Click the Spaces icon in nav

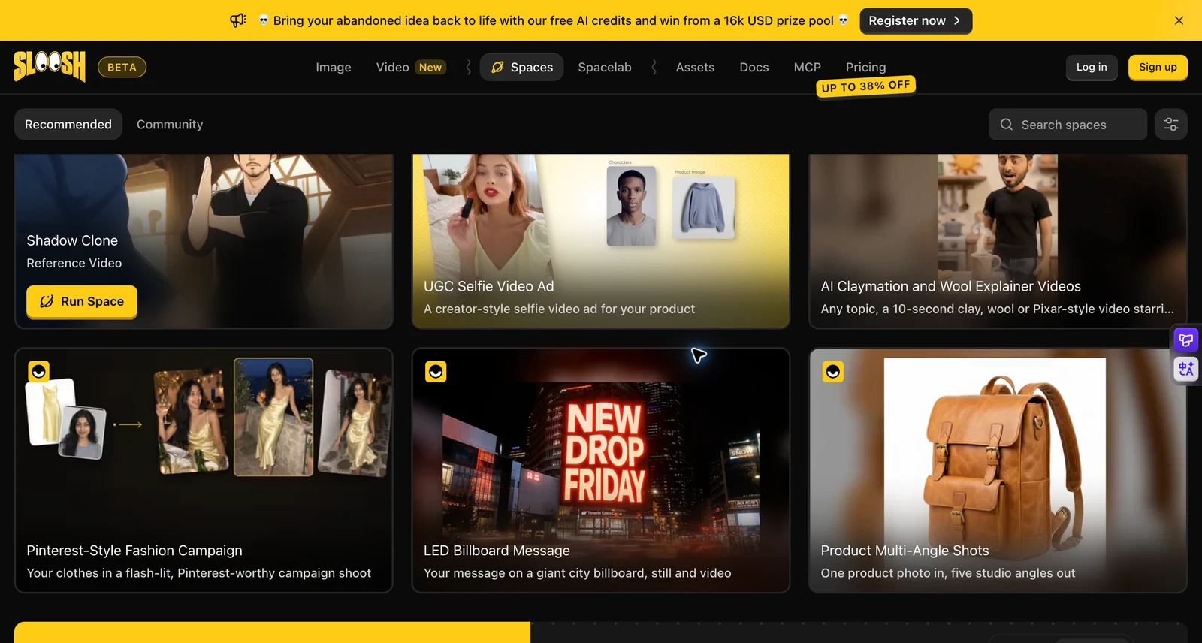[x=497, y=68]
